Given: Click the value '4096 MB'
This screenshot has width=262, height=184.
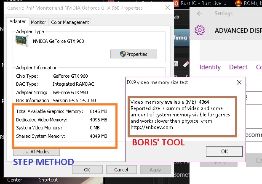Looking at the screenshot, I should pyautogui.click(x=99, y=120).
